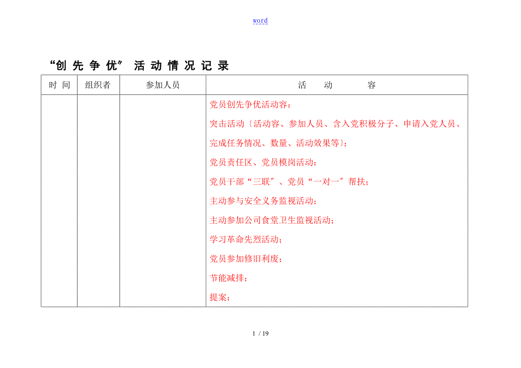This screenshot has width=521, height=368.
Task: Click the line 党员创先争优活动容
Action: 249,105
